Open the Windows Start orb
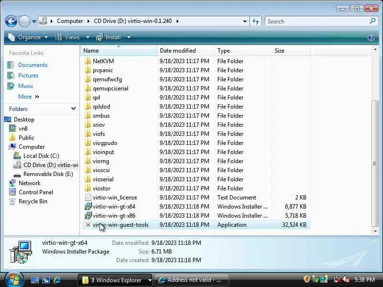 point(13,279)
